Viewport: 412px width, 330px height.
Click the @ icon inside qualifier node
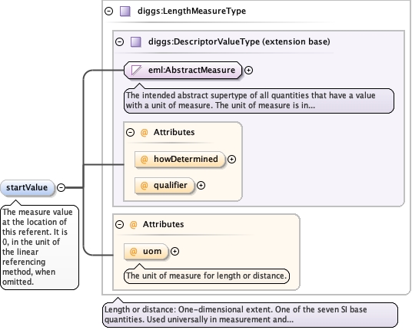(144, 186)
